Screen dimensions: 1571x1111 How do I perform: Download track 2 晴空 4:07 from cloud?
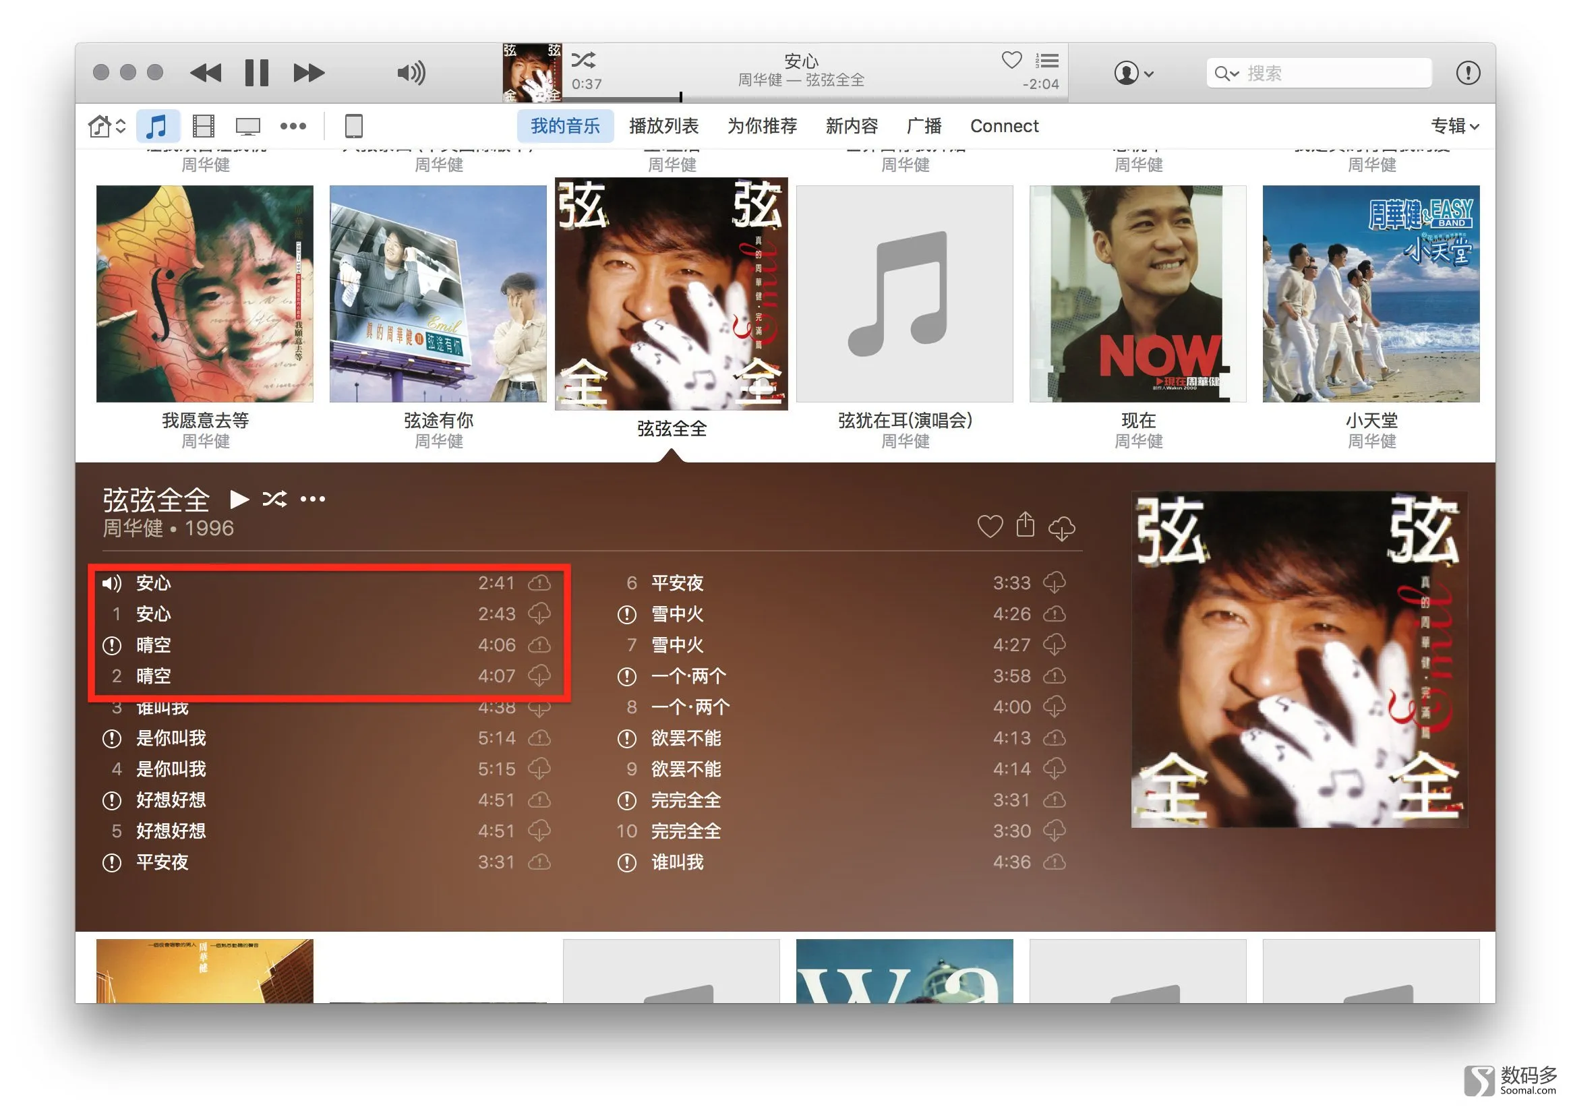539,676
